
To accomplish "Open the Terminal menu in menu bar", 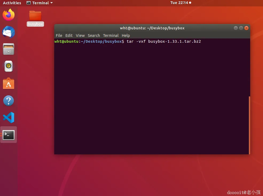I will click(111, 36).
